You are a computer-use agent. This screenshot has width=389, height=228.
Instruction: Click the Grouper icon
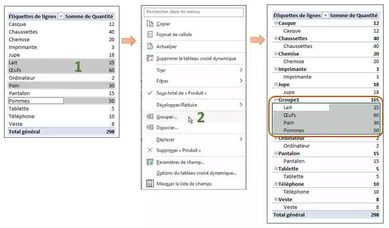tap(150, 116)
